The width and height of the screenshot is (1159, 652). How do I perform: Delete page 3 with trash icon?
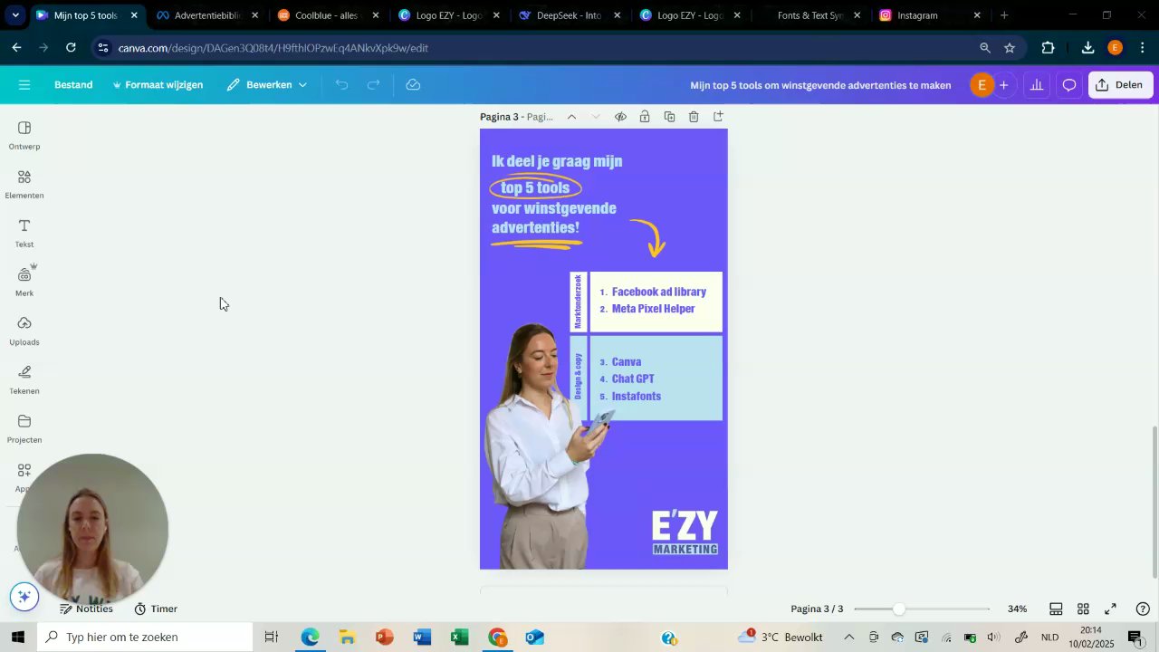(x=694, y=117)
